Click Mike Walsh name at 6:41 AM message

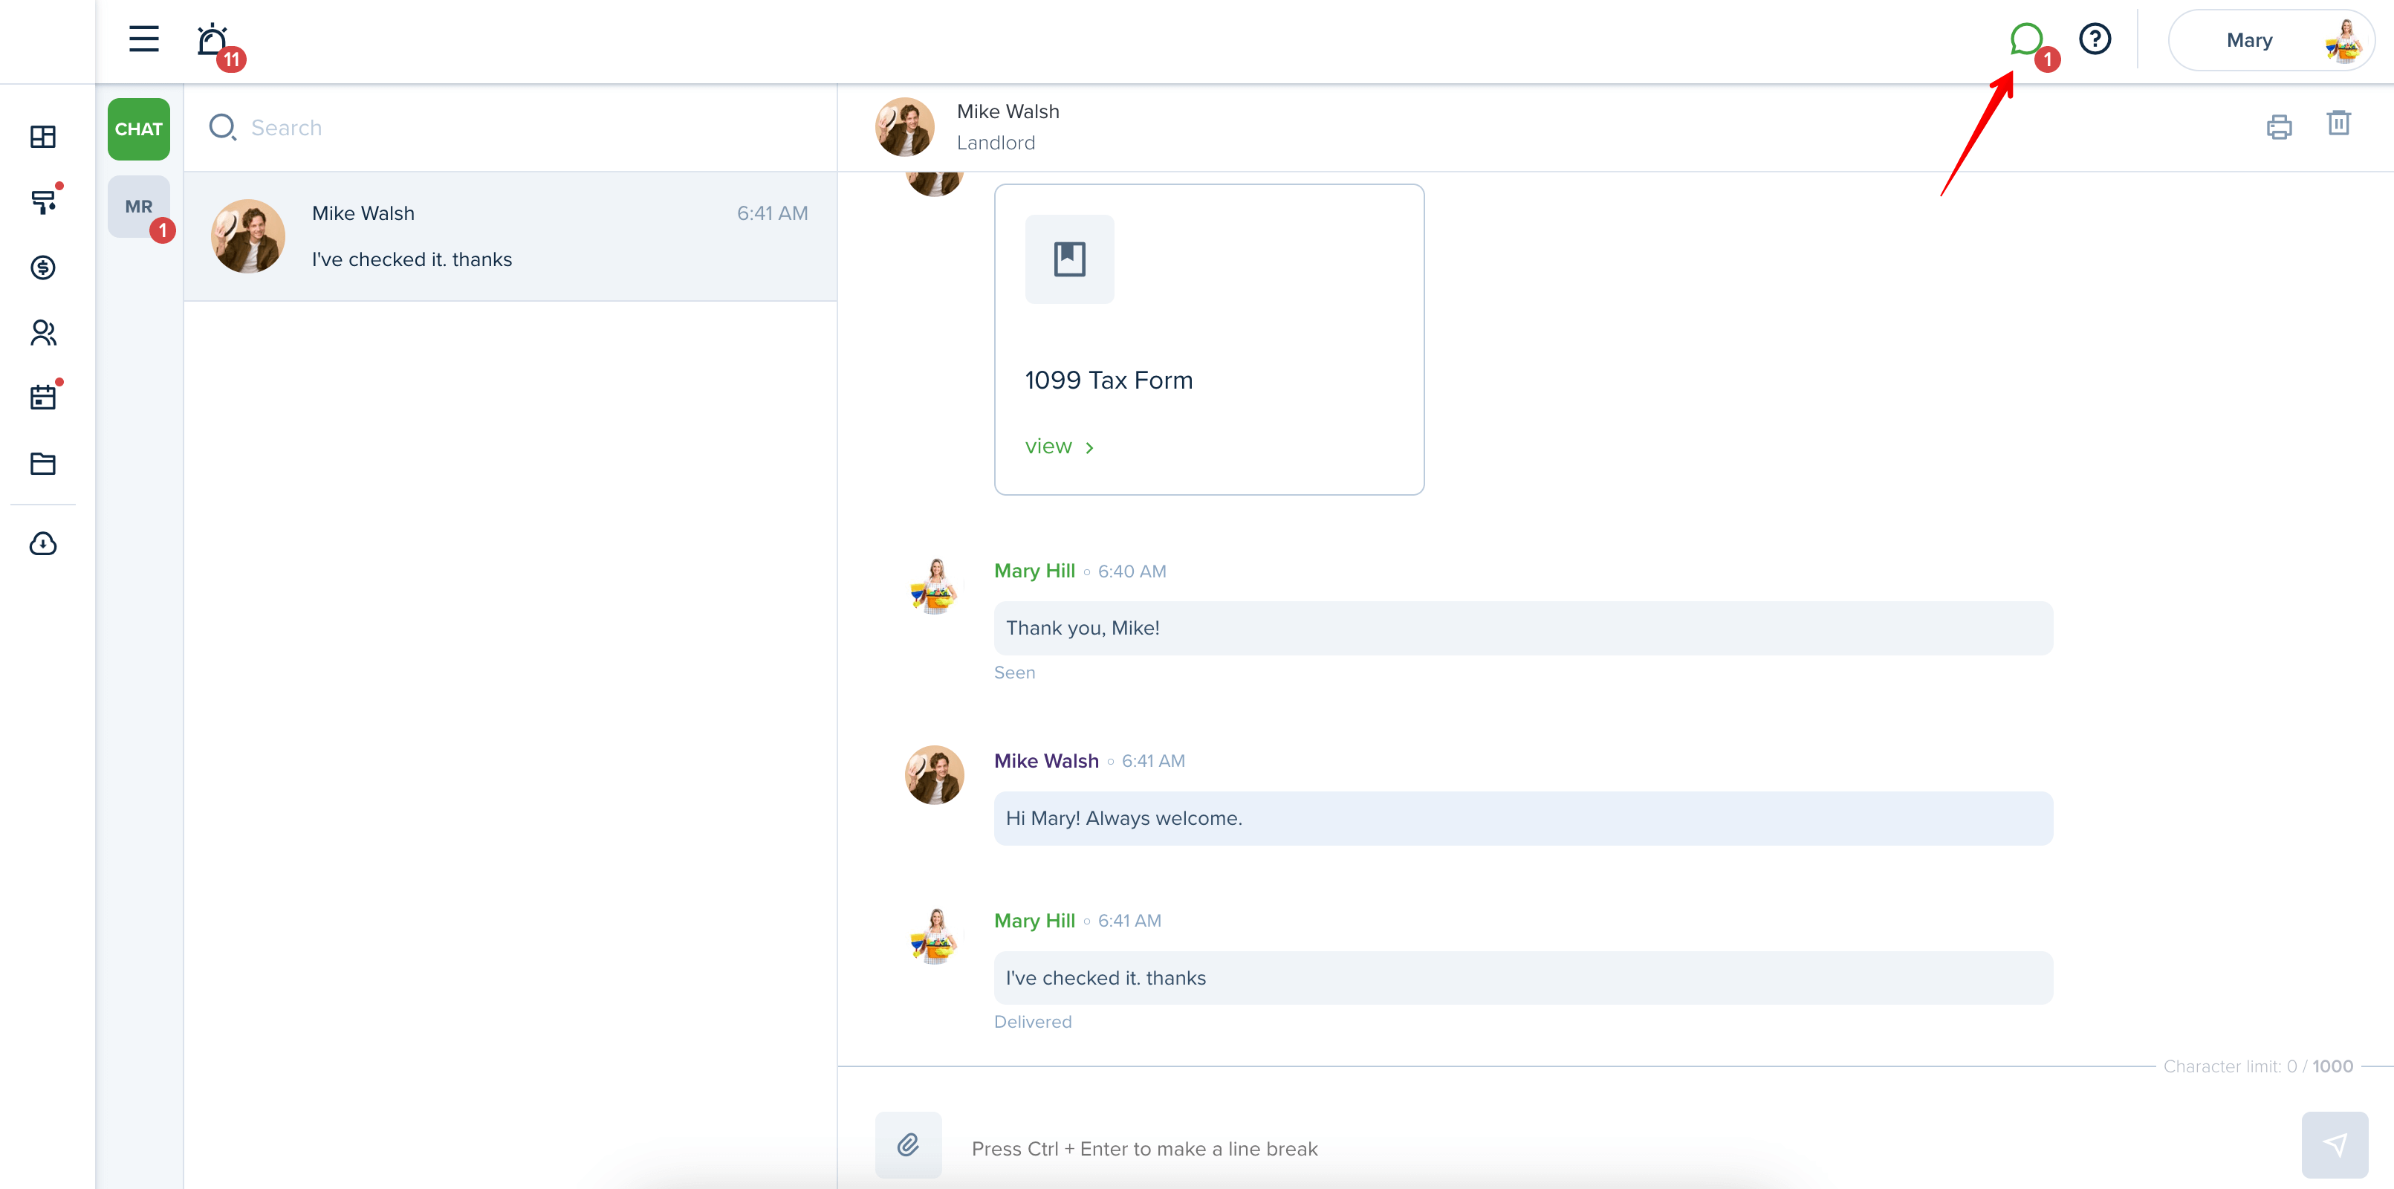pyautogui.click(x=1045, y=760)
